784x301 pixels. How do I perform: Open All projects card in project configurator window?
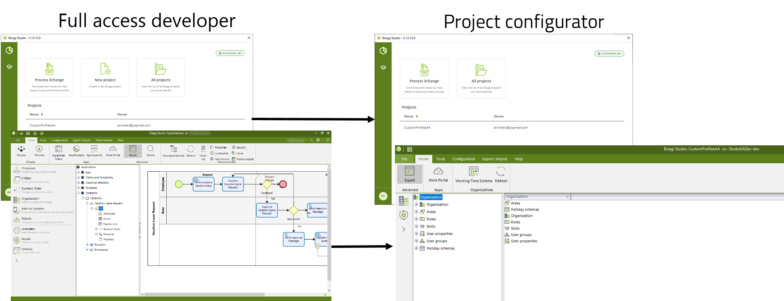(481, 79)
